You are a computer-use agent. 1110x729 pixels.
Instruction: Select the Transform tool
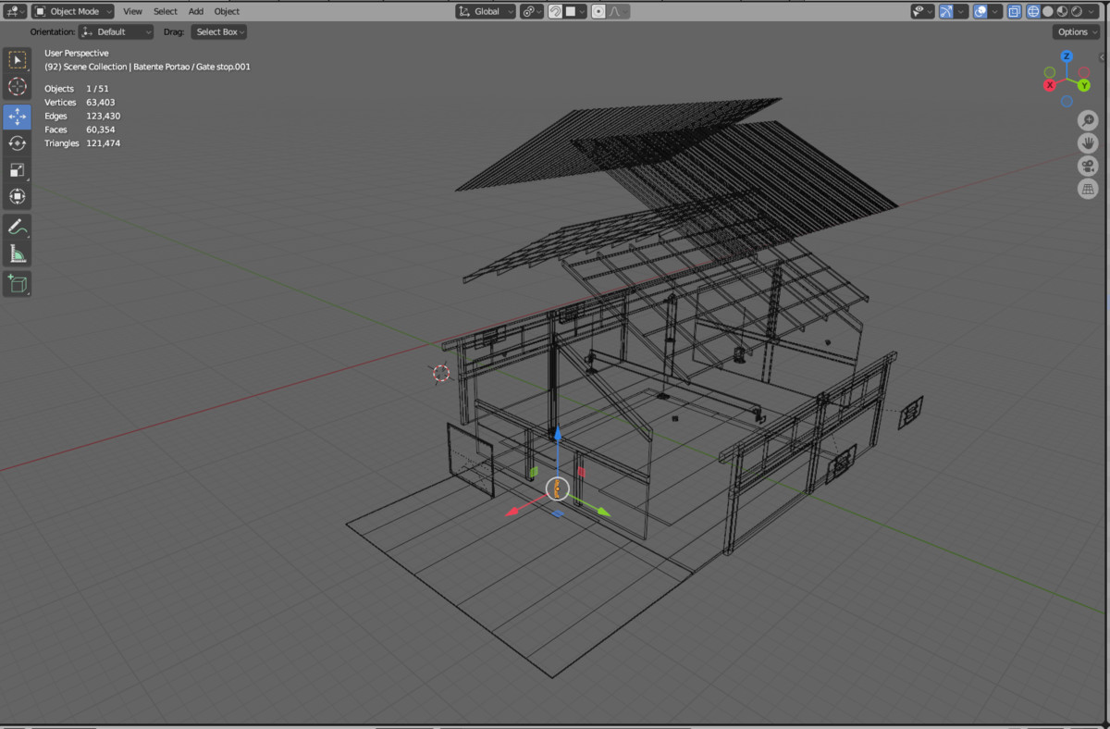pos(17,196)
